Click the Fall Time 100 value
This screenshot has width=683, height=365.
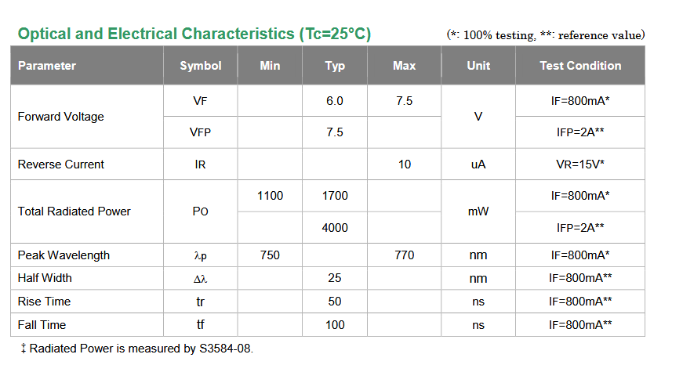coord(335,325)
